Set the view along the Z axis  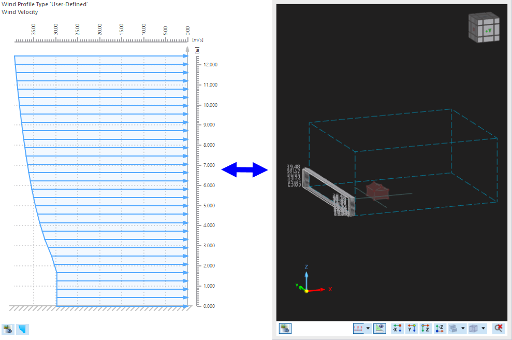pyautogui.click(x=425, y=328)
